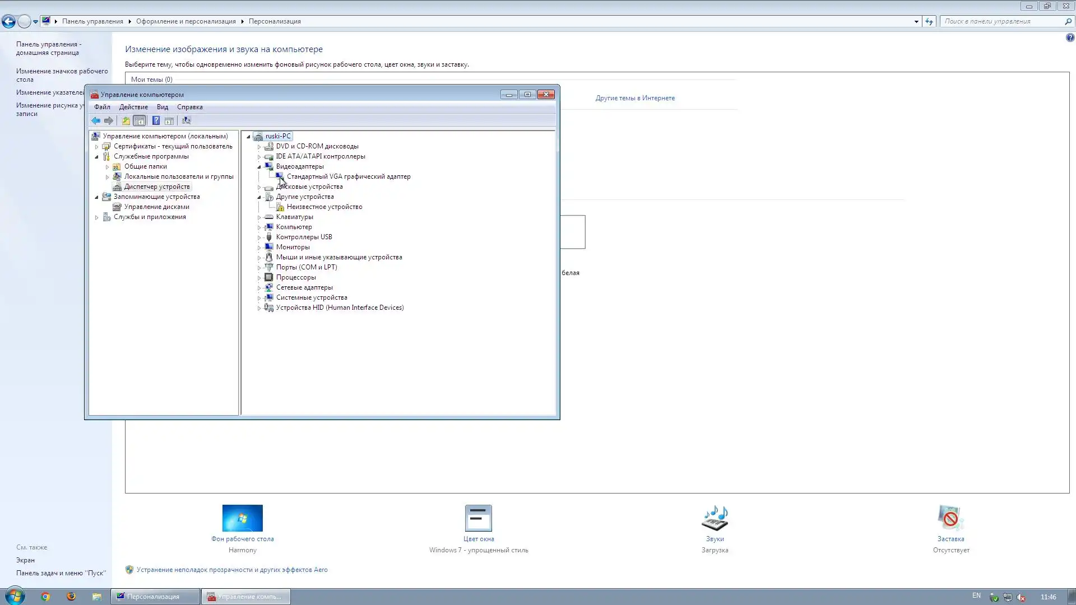Select Стандартный VGA графический адаптер device
Screen dimensions: 1076x605
348,176
